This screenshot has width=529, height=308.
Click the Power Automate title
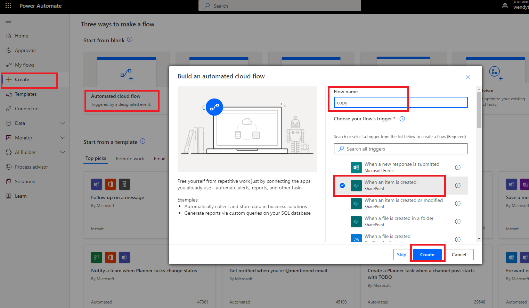tap(40, 6)
